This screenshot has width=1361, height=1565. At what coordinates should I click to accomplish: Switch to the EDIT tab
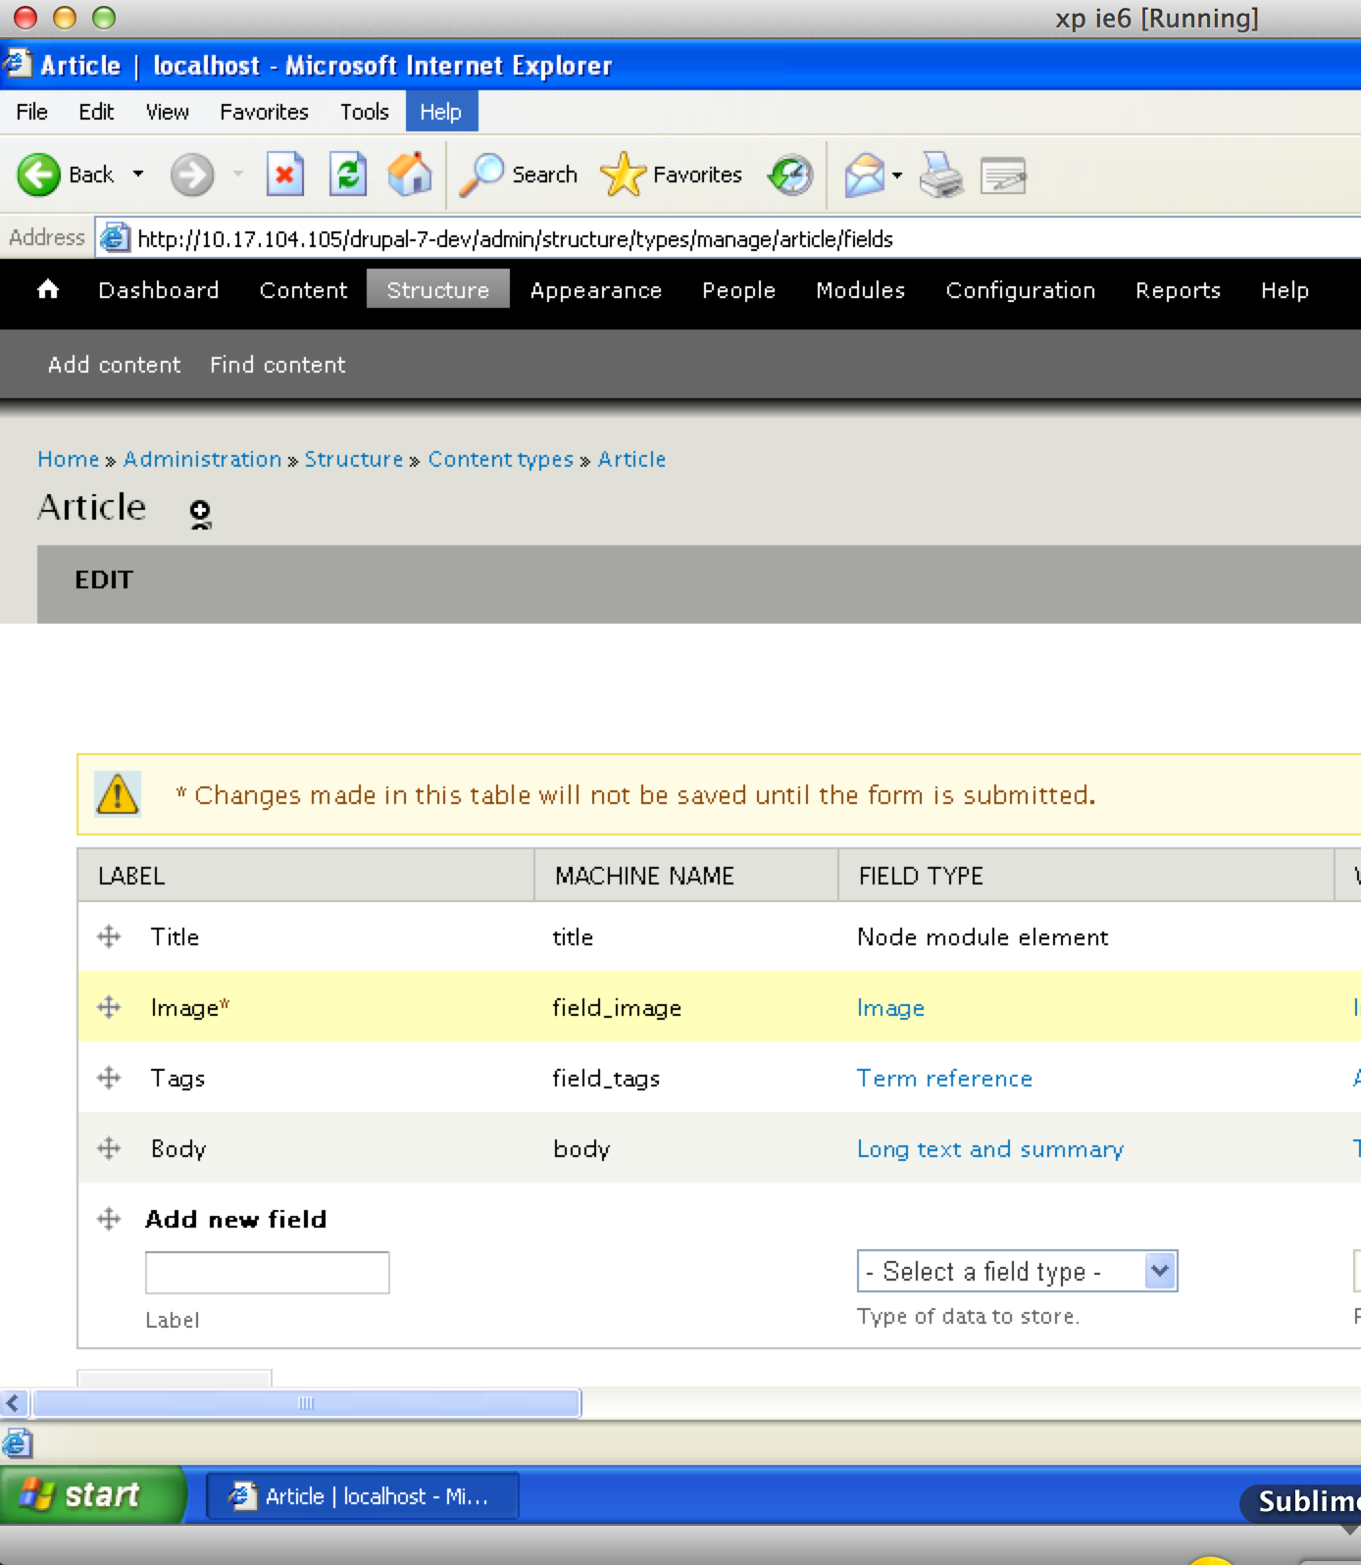104,581
